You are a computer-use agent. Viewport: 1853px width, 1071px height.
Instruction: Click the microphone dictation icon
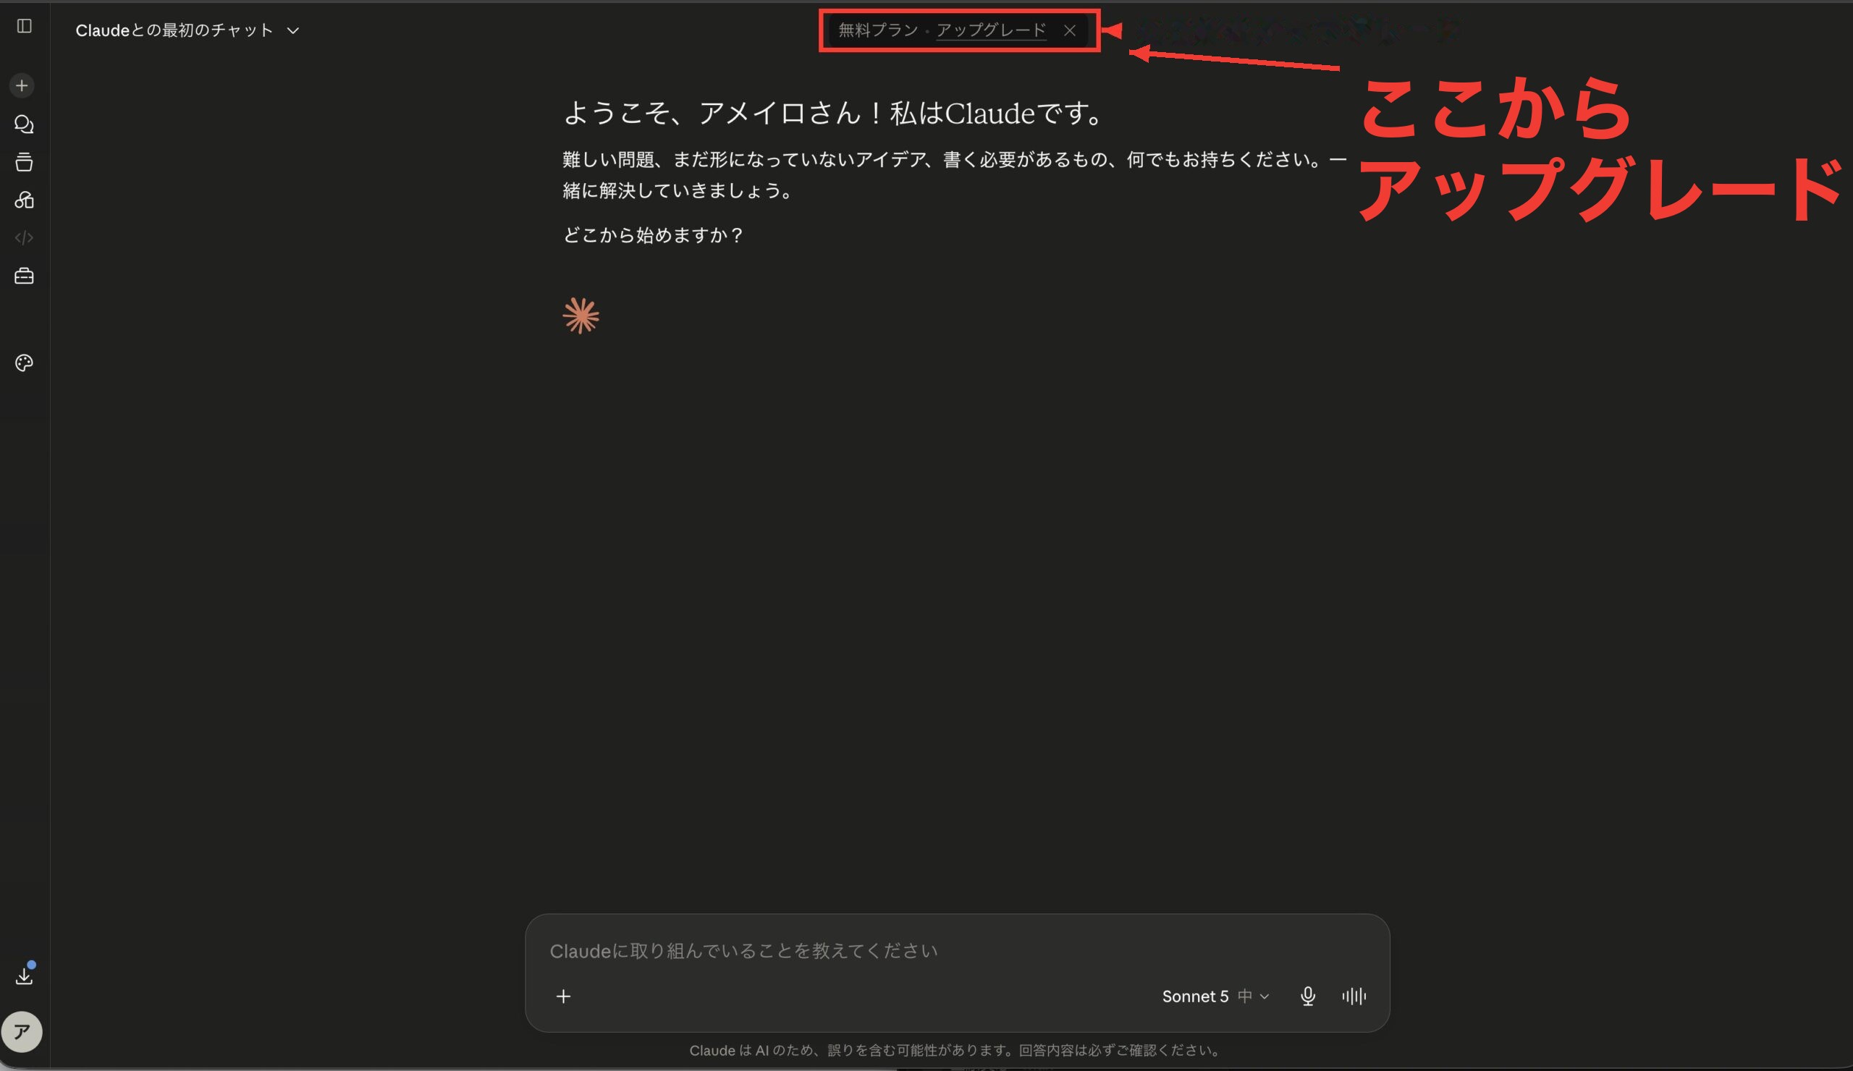1307,996
